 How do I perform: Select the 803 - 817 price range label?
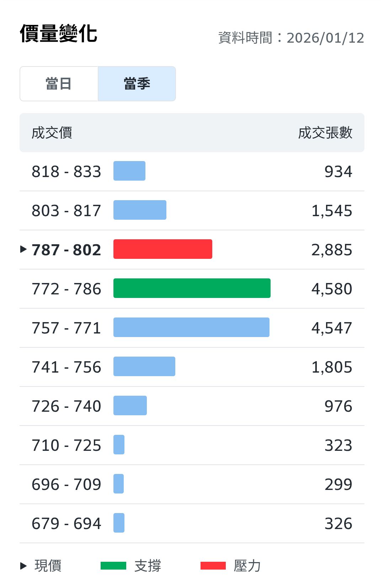click(x=66, y=210)
